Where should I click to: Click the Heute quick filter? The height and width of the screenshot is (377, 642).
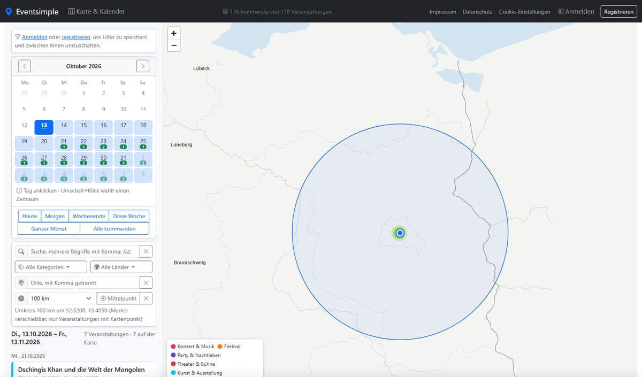(30, 216)
